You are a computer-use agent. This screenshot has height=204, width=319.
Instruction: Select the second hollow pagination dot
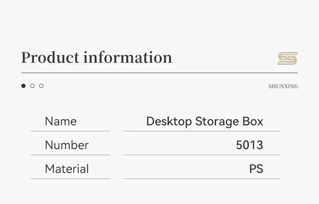[32, 86]
